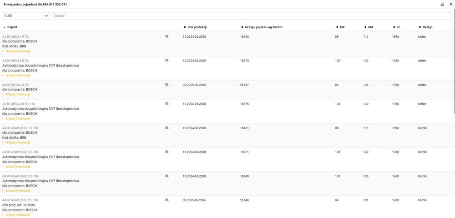Click the small icon in TecDoc 18400 row

(x=167, y=36)
